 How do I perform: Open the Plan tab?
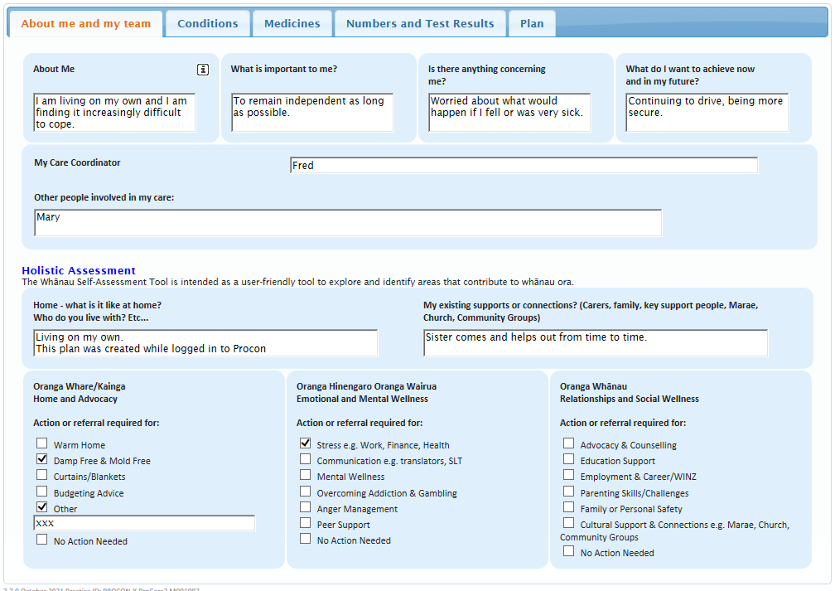coord(532,23)
